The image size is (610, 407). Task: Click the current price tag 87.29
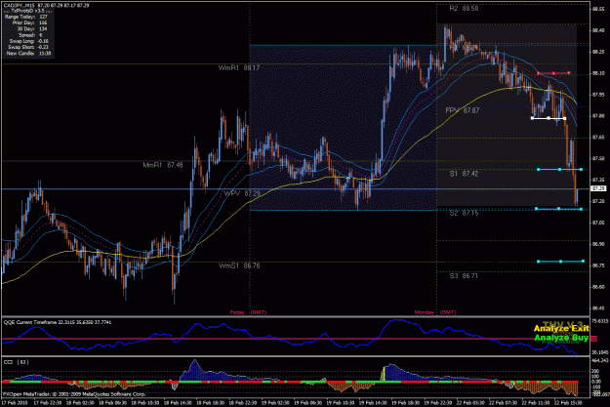598,188
